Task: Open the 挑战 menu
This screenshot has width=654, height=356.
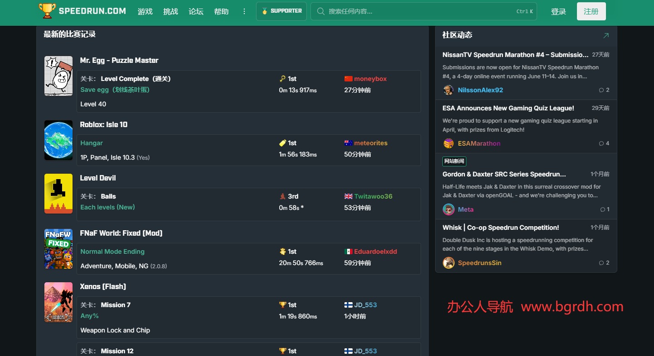Action: [x=170, y=11]
